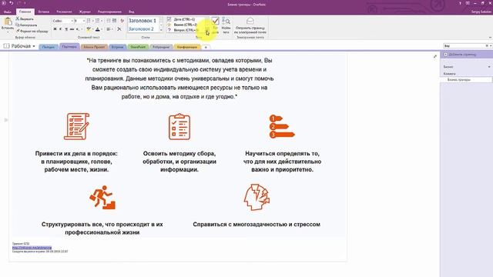Open the highlight color dropdown arrow

pyautogui.click(x=92, y=29)
